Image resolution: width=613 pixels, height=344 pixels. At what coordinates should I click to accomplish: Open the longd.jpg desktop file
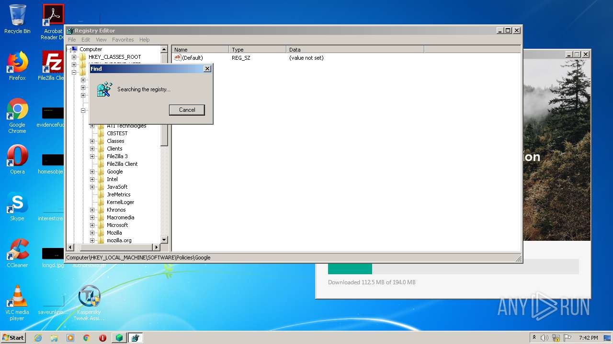53,257
